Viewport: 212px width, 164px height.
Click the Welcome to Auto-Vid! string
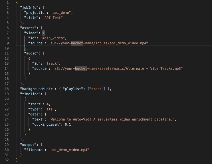pyautogui.click(x=112, y=119)
